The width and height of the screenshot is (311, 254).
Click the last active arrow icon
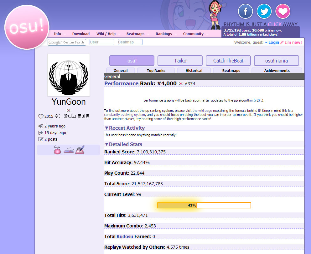[x=41, y=133]
